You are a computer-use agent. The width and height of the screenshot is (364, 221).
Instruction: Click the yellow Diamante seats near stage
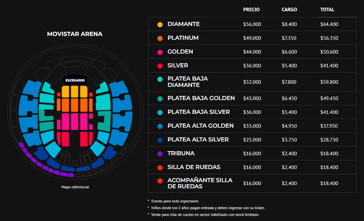click(x=75, y=91)
